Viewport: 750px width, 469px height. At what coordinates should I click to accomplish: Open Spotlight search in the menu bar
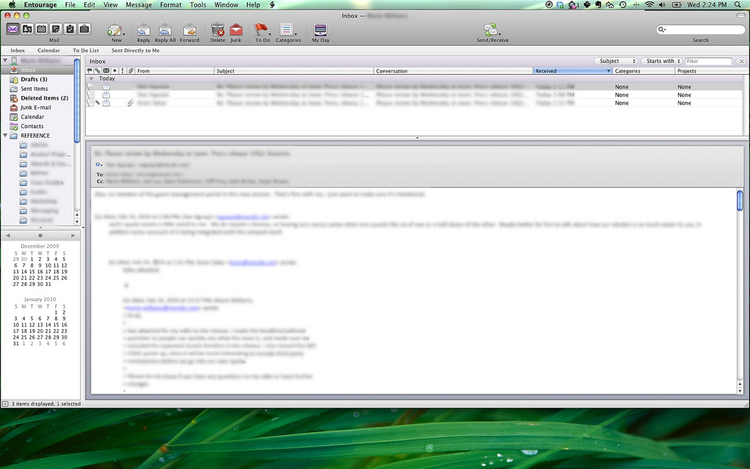click(738, 5)
